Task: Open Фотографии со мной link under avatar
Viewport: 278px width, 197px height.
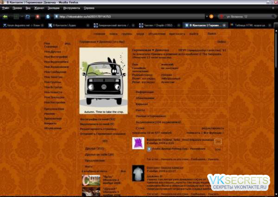Action: 98,119
